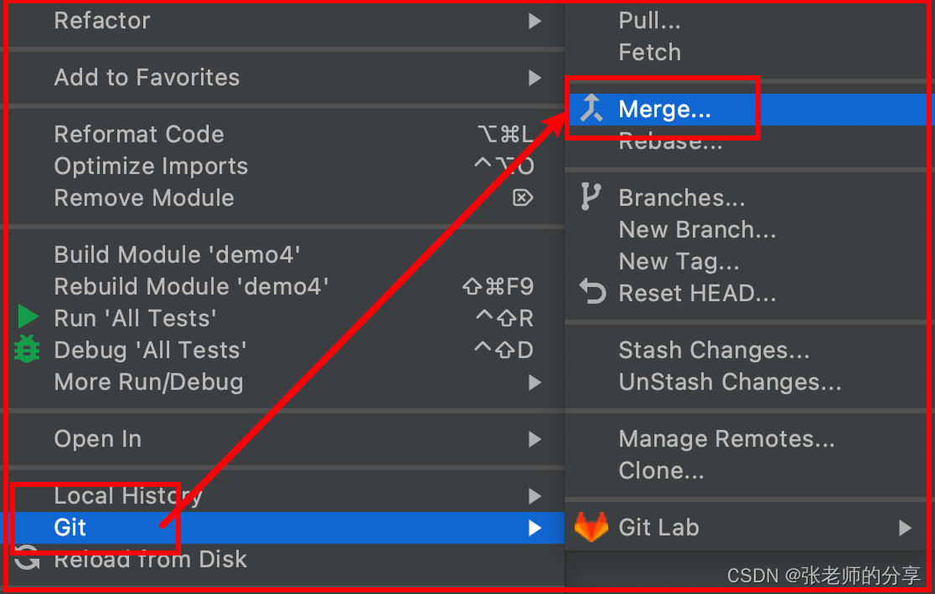Select Stash Changes in Git submenu
Screen dimensions: 935x594
[714, 351]
